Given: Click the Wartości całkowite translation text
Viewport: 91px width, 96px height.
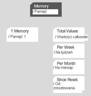Looking at the screenshot, I should [x=71, y=37].
